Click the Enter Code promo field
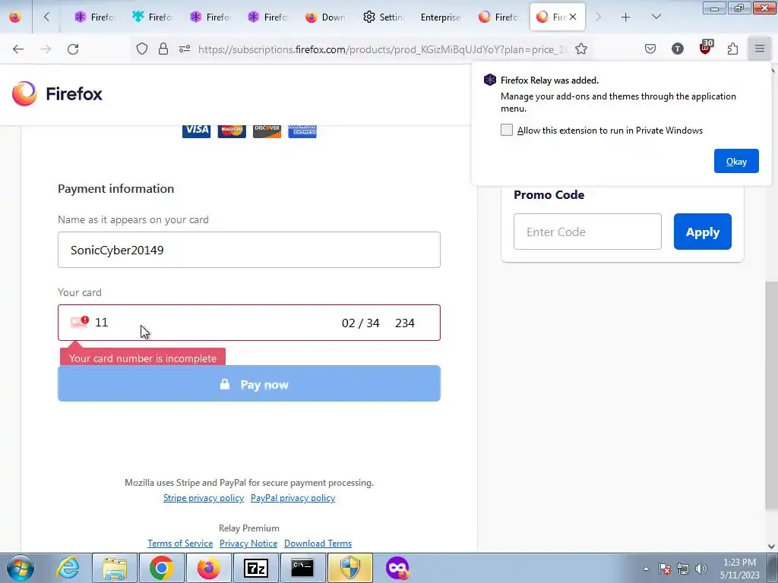Viewport: 778px width, 583px height. (587, 232)
